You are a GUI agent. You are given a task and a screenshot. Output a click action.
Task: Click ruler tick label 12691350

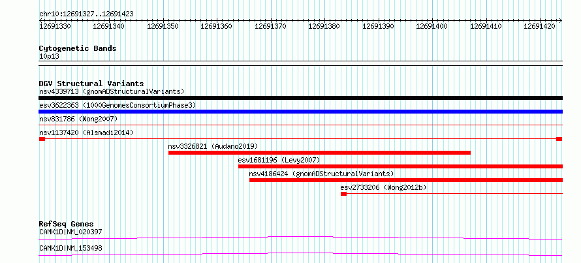(163, 26)
